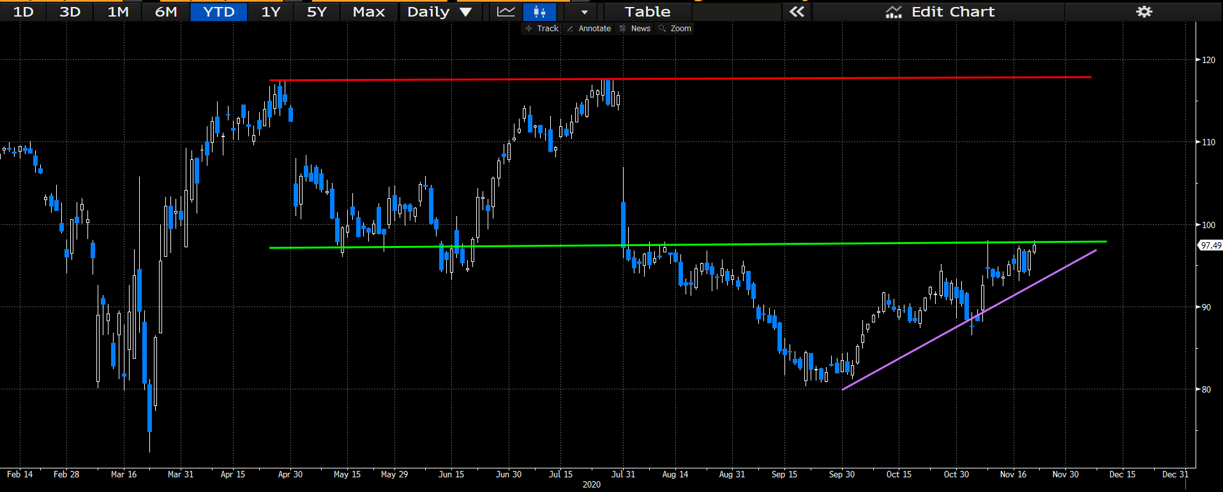The image size is (1223, 492).
Task: Select the 1D time range
Action: tap(23, 11)
